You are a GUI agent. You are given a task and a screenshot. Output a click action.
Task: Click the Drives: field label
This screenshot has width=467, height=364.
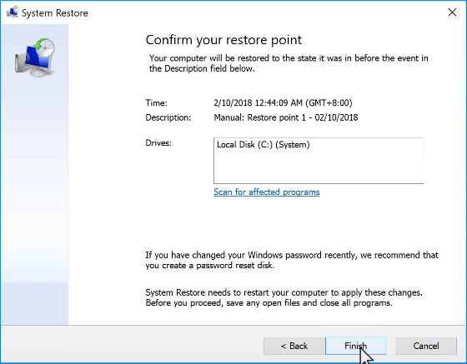(158, 143)
